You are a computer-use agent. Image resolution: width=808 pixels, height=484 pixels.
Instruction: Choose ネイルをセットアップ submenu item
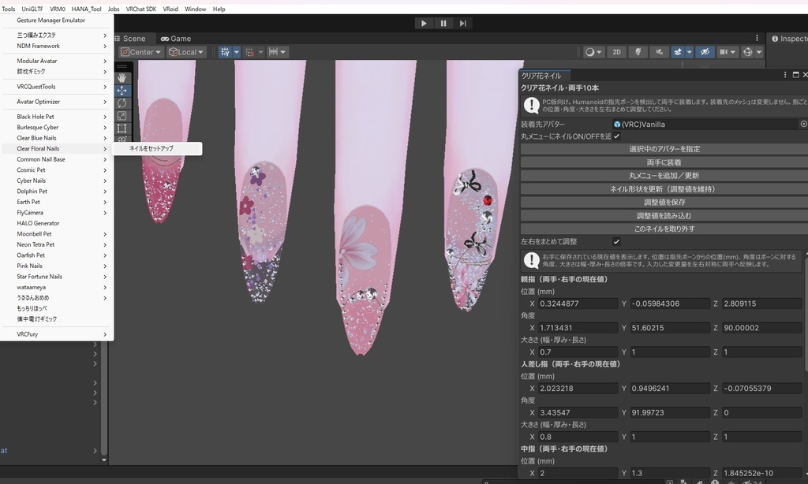(x=157, y=148)
